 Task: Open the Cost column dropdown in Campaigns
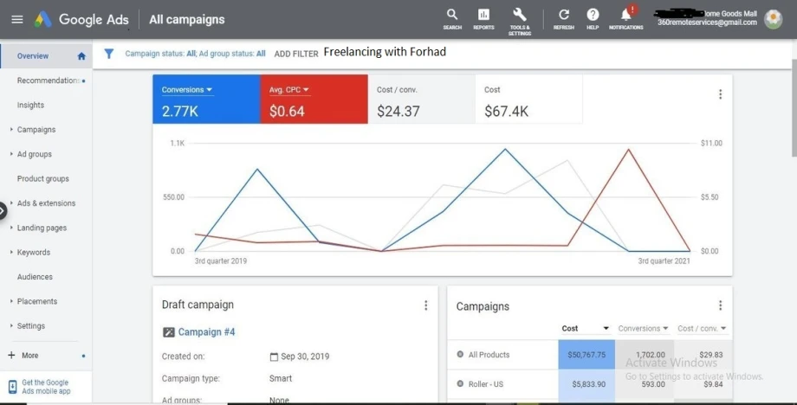tap(606, 329)
